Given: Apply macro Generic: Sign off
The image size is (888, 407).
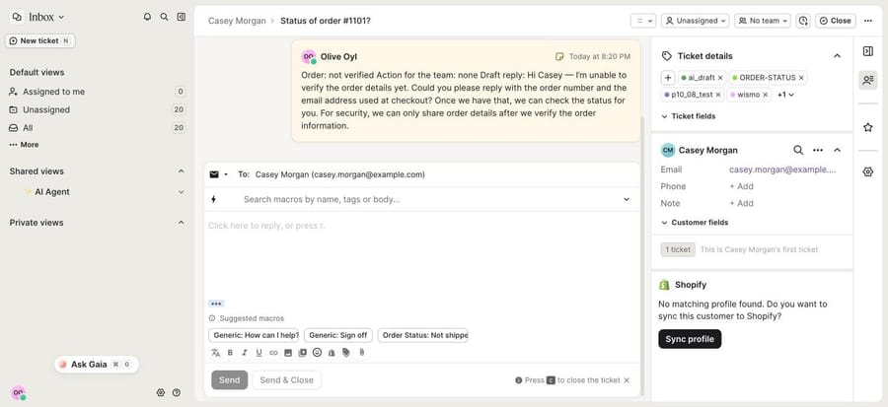Looking at the screenshot, I should [338, 335].
